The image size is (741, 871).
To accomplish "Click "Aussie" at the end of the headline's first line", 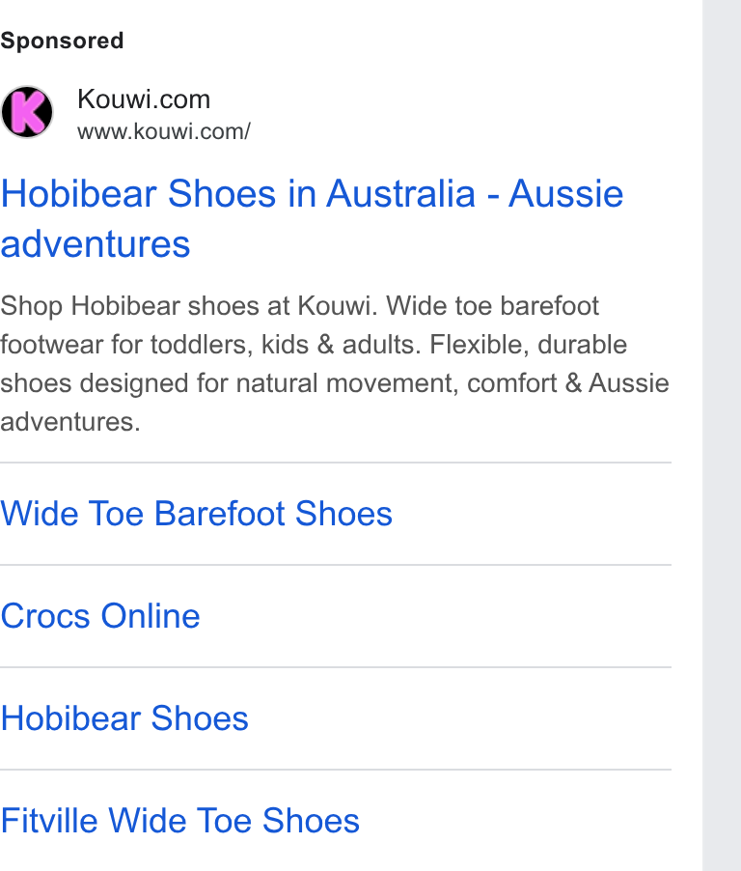I will (x=565, y=194).
